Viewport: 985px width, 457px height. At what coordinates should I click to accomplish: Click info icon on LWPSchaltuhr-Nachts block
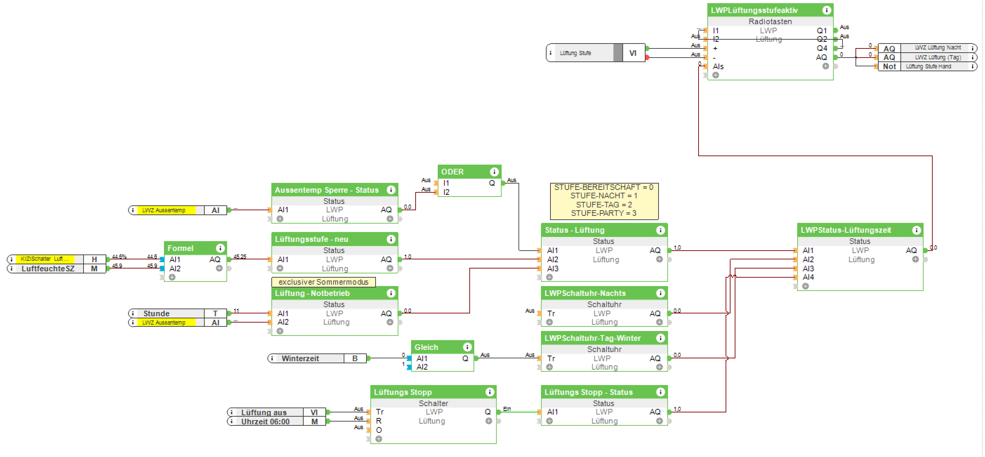[x=660, y=293]
